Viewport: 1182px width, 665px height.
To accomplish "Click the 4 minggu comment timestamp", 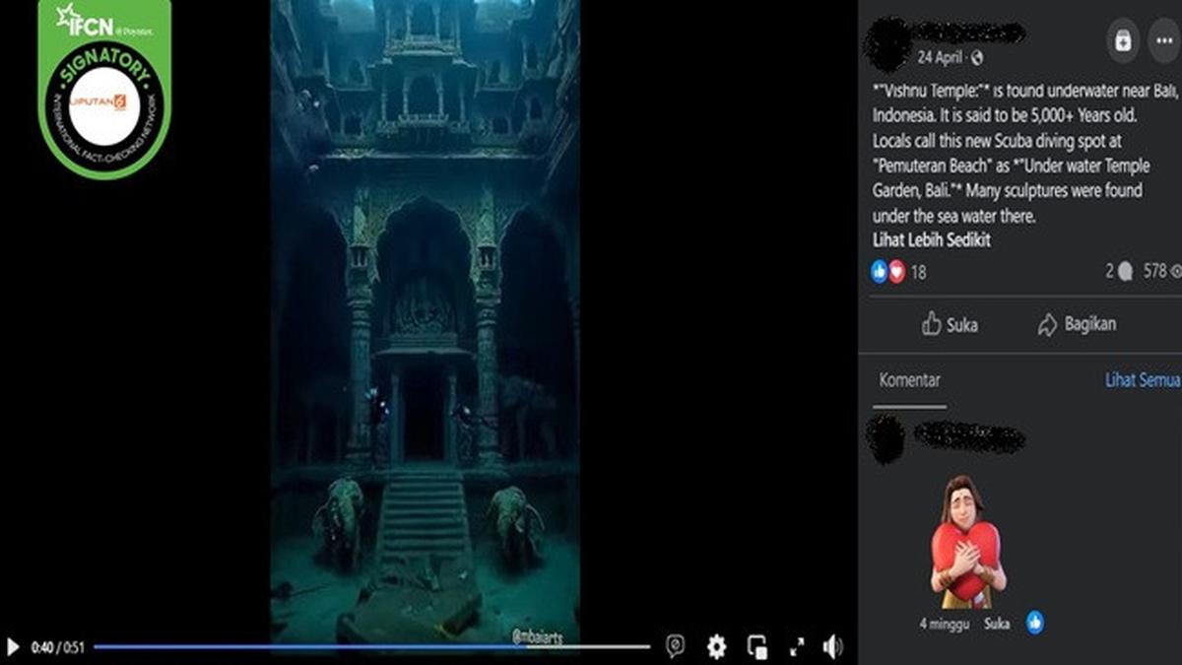I will (943, 624).
